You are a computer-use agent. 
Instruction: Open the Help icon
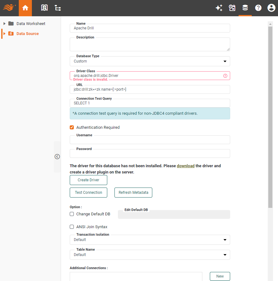coord(258,8)
